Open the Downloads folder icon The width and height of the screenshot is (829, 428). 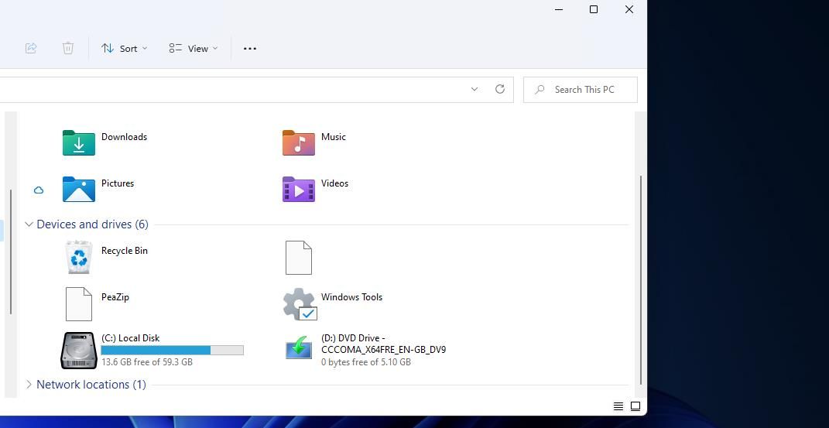pyautogui.click(x=78, y=143)
